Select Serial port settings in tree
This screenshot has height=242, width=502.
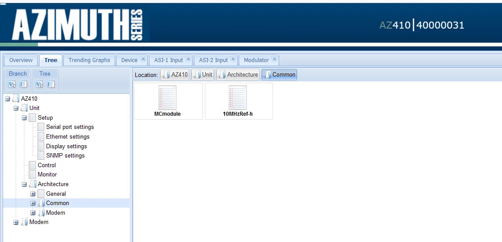70,127
